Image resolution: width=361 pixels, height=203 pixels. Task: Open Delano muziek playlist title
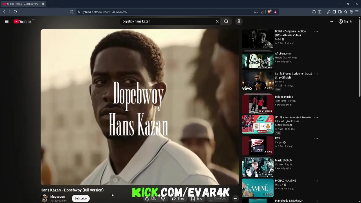pyautogui.click(x=284, y=97)
